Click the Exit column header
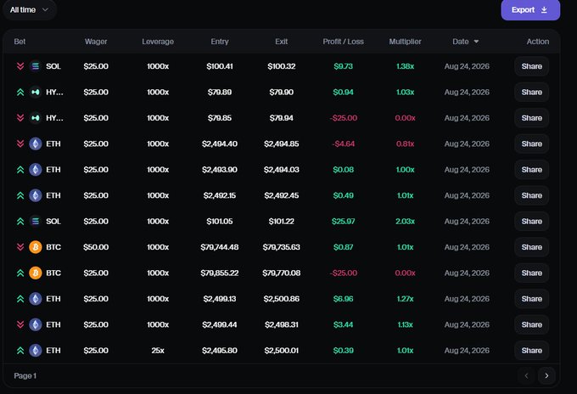 tap(281, 42)
